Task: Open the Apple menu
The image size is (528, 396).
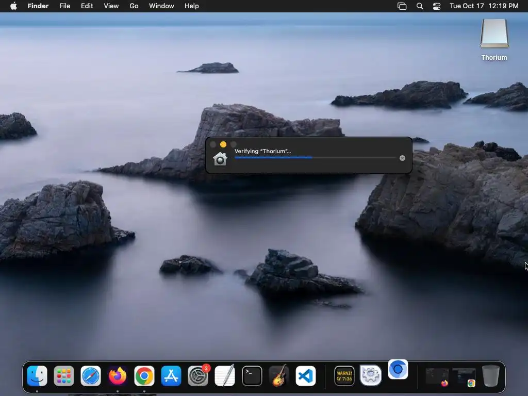Action: click(x=13, y=6)
